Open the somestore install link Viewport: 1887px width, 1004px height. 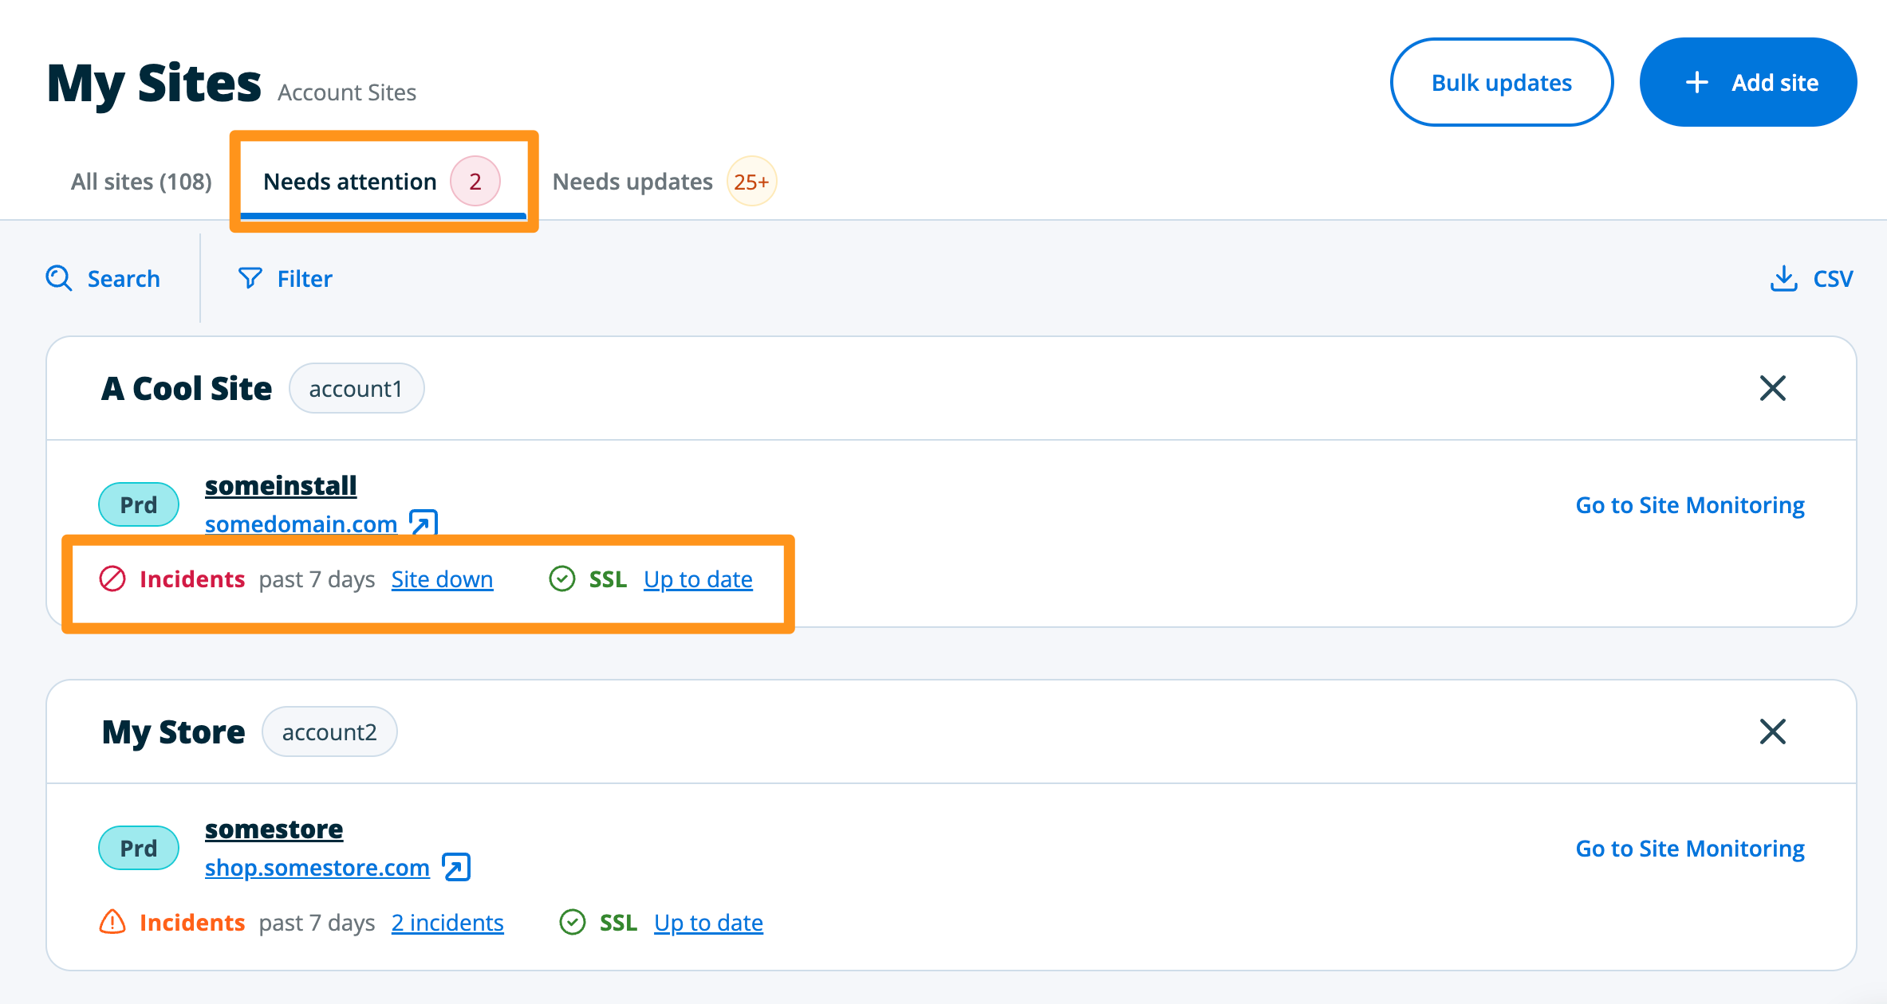point(274,829)
